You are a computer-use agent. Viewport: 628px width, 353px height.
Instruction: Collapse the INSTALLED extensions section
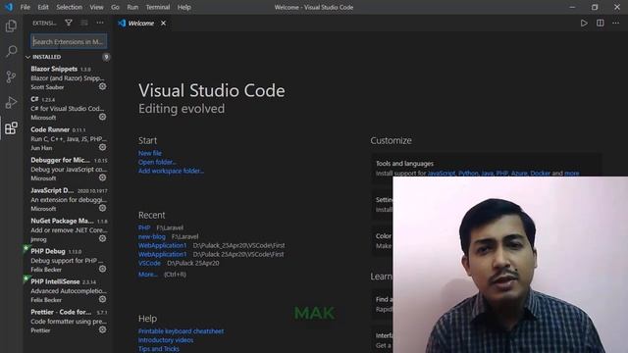(x=27, y=57)
